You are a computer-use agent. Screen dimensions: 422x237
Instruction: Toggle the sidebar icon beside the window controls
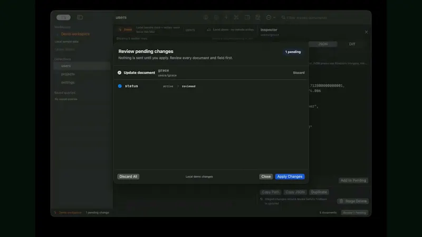[80, 17]
